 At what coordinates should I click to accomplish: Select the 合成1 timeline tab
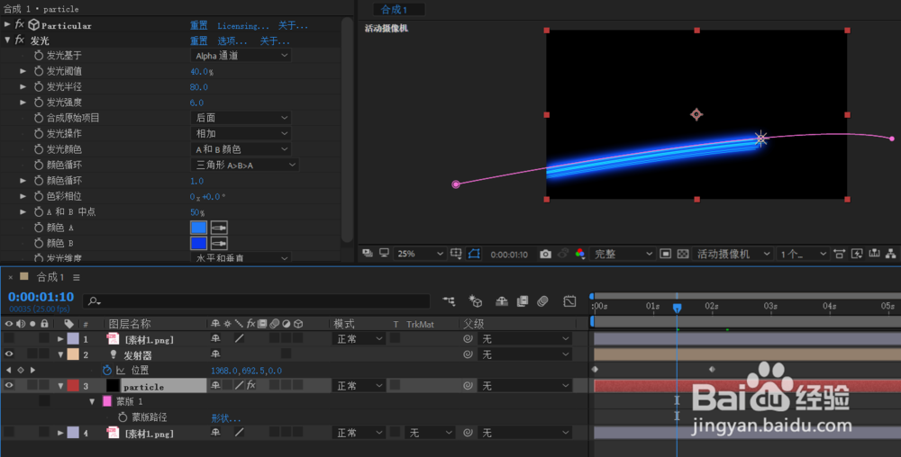point(50,277)
